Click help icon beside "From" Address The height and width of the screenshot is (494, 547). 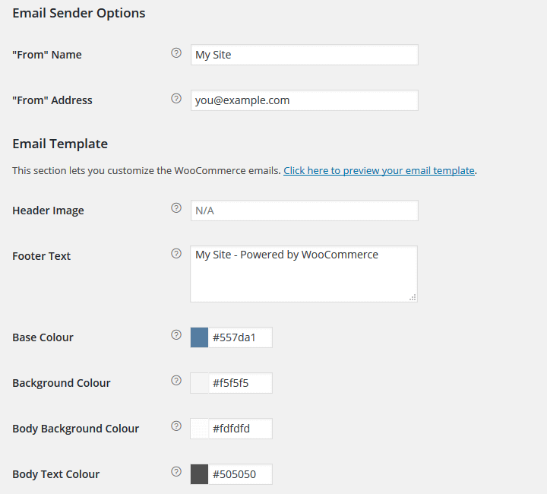pos(176,99)
